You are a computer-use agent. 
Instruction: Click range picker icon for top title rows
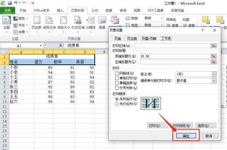213,56
